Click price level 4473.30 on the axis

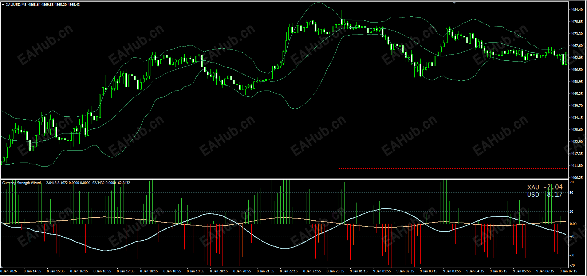(x=576, y=34)
